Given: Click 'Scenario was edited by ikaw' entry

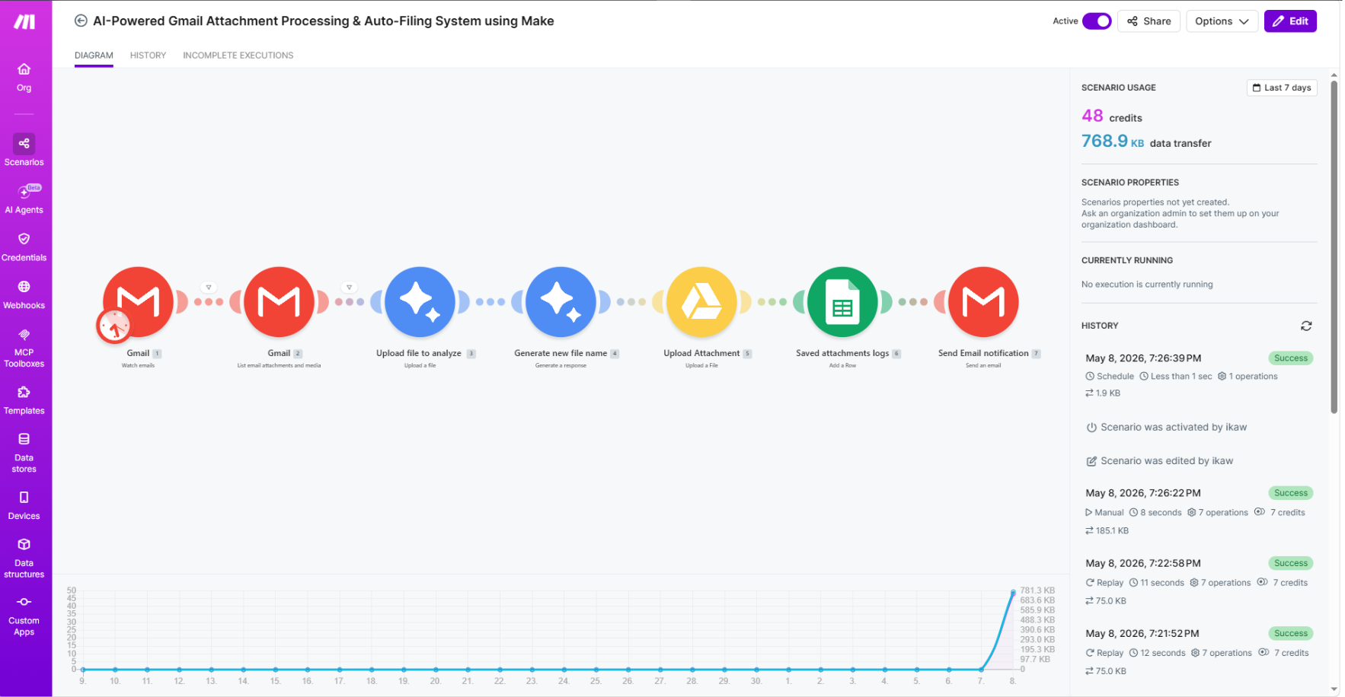Looking at the screenshot, I should pyautogui.click(x=1160, y=460).
